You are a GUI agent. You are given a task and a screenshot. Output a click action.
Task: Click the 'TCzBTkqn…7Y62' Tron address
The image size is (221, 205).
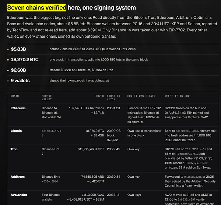pyautogui.click(x=187, y=154)
